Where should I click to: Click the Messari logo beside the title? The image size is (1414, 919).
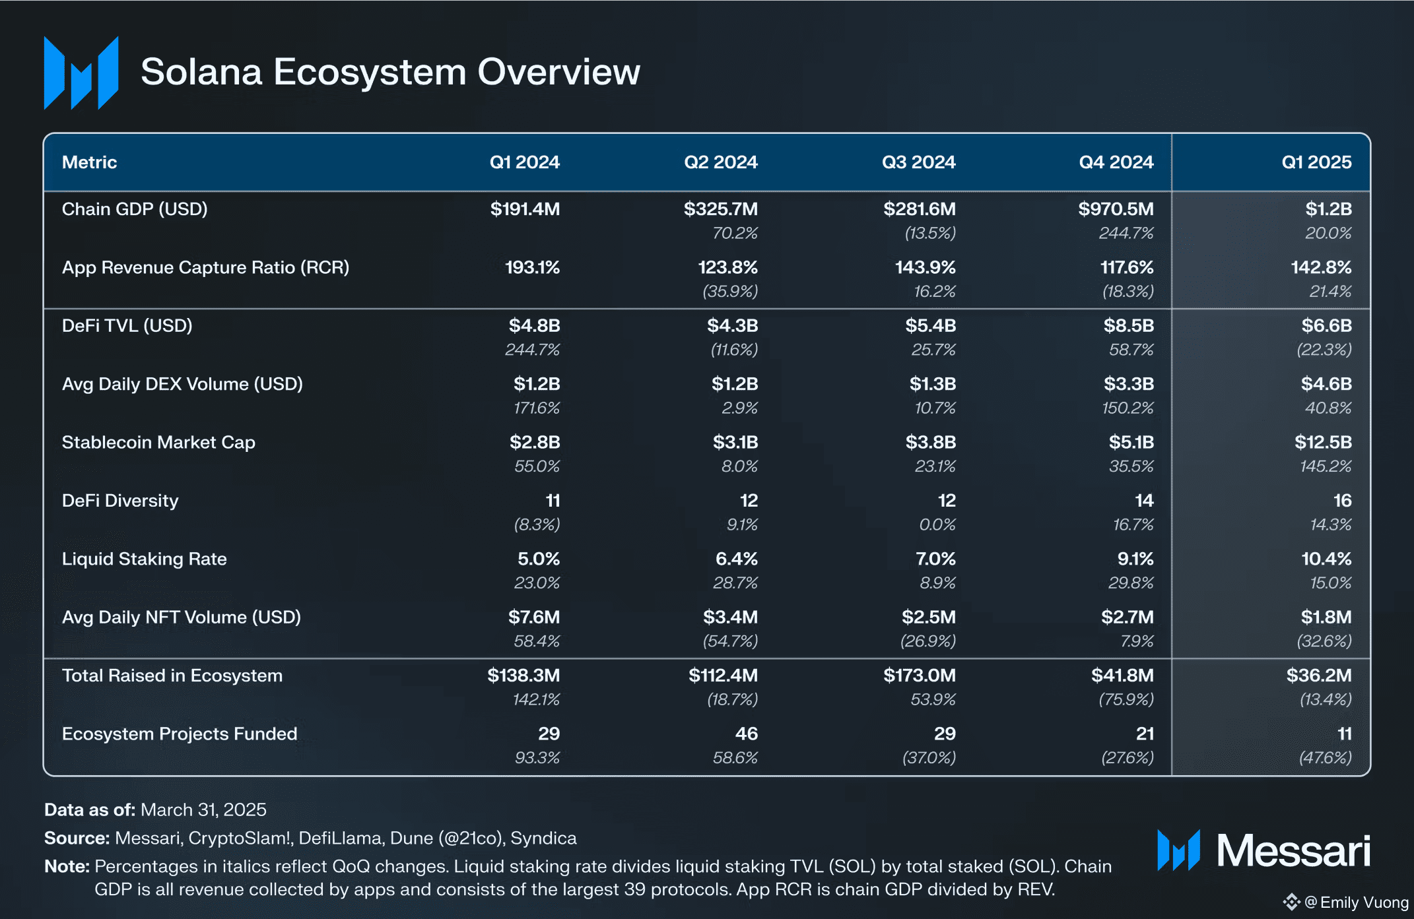pyautogui.click(x=81, y=73)
